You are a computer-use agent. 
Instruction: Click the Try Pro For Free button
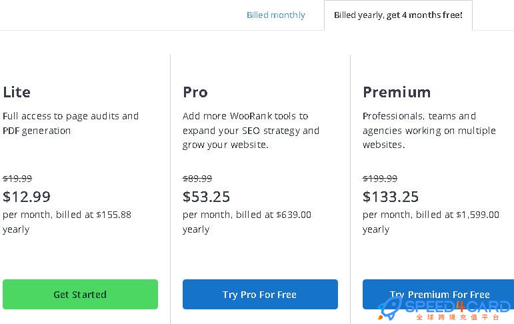[260, 294]
